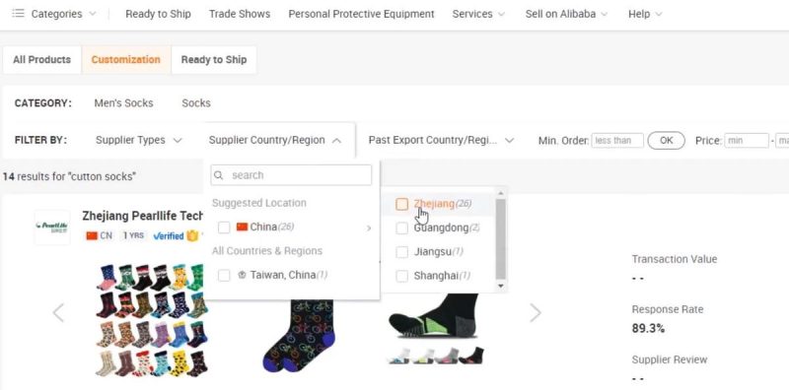Collapse Supplier Country/Region dropdown

coord(275,140)
